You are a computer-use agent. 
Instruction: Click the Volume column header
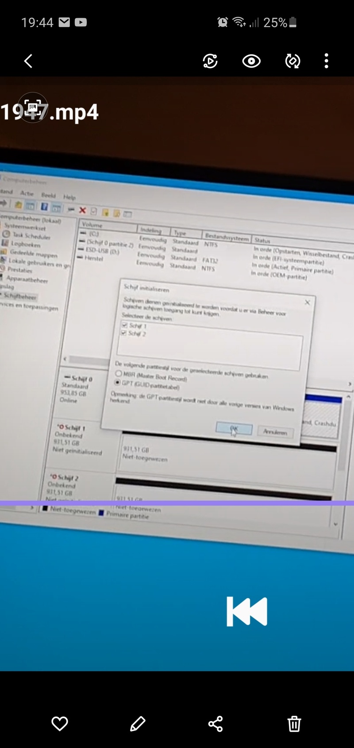(x=108, y=225)
